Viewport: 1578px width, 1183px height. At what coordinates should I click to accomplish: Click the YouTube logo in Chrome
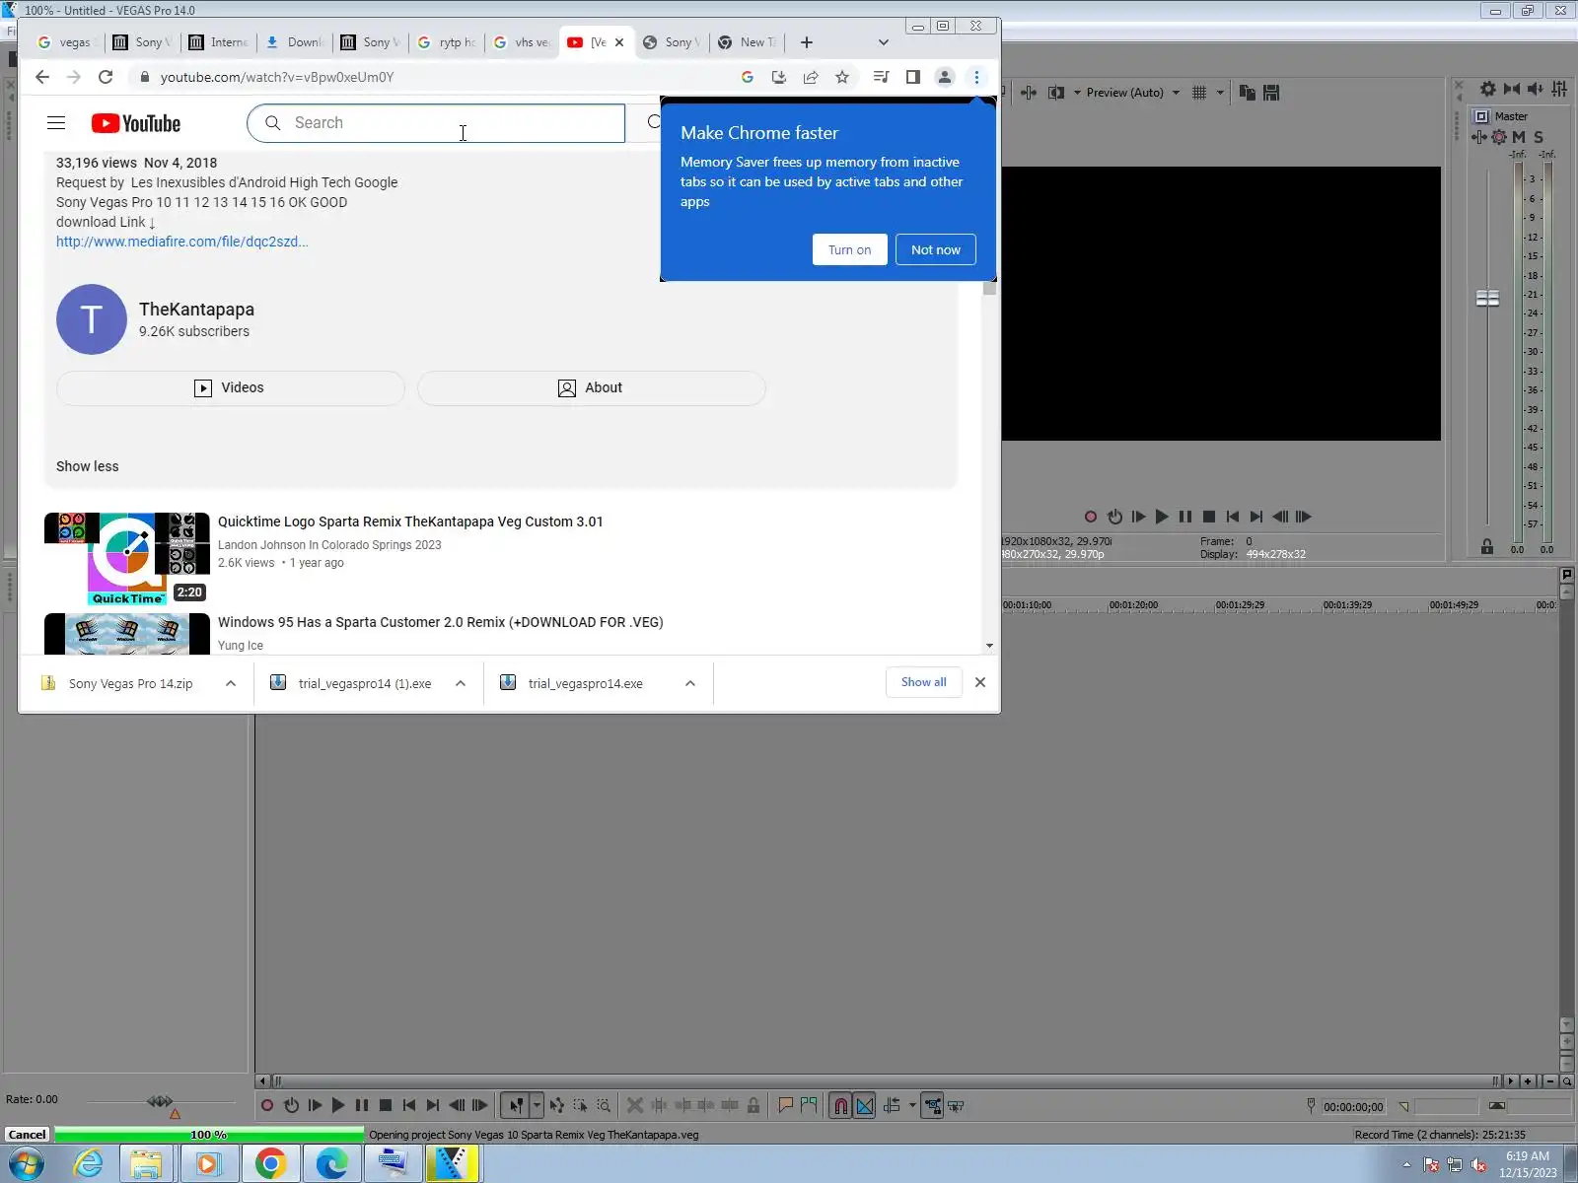click(x=136, y=123)
